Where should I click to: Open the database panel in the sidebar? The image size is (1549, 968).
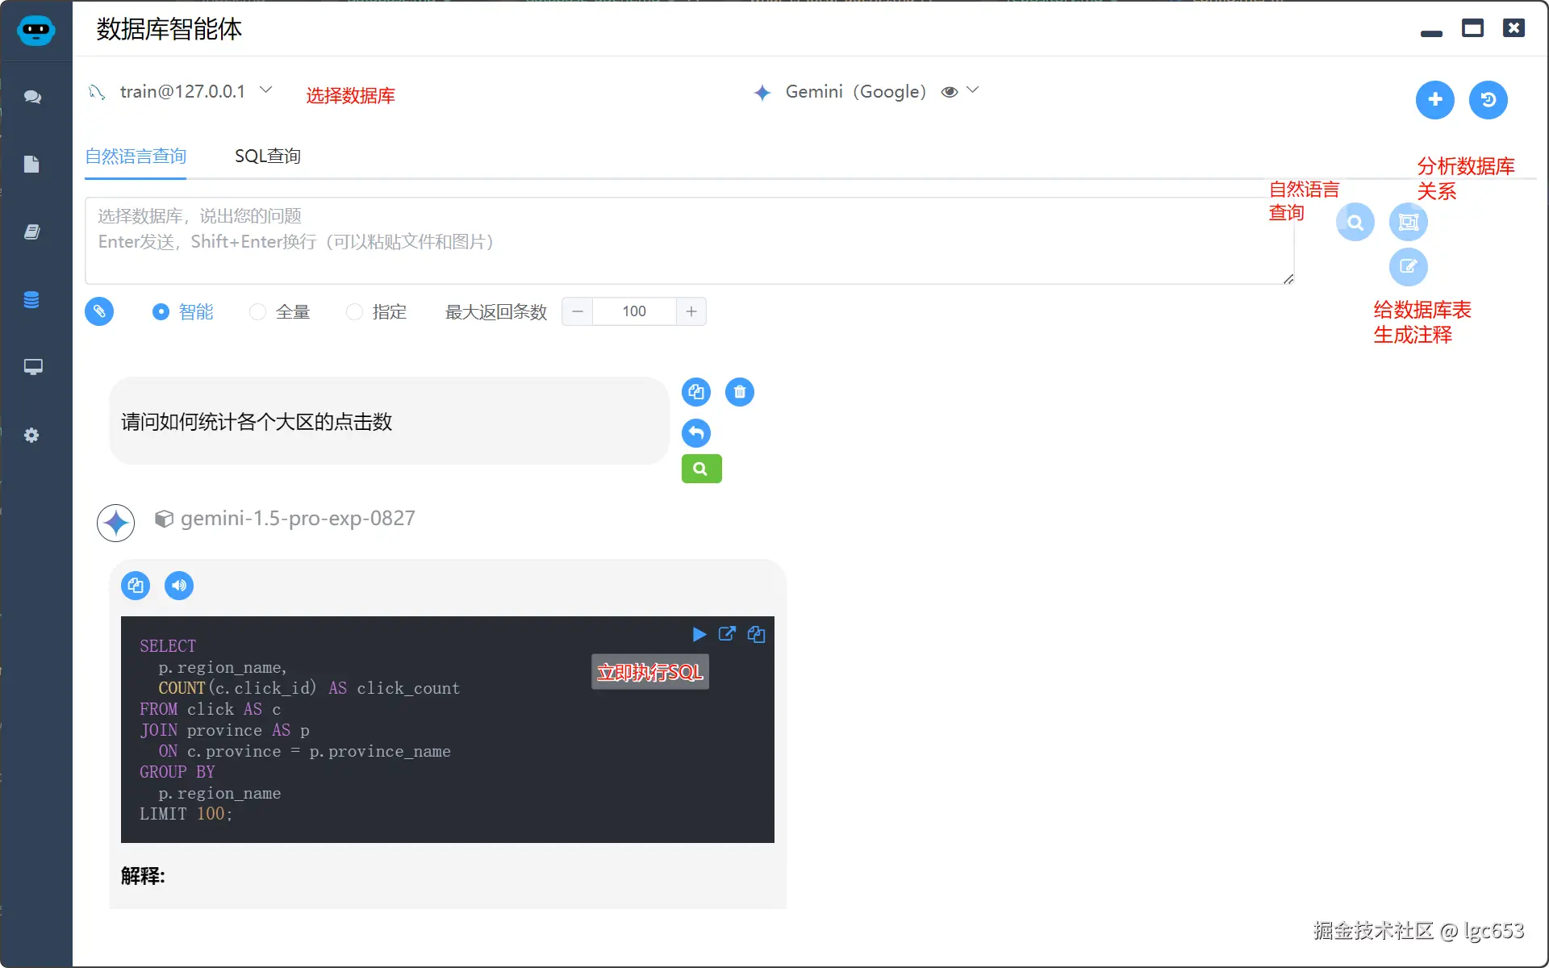(31, 299)
